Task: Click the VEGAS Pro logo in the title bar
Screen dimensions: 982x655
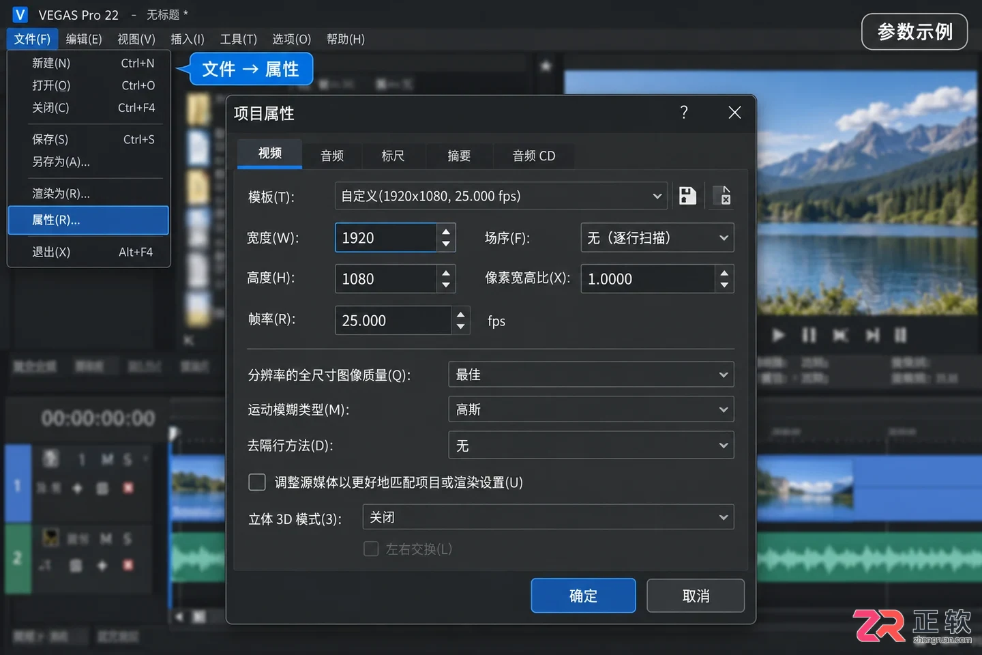Action: click(x=20, y=14)
